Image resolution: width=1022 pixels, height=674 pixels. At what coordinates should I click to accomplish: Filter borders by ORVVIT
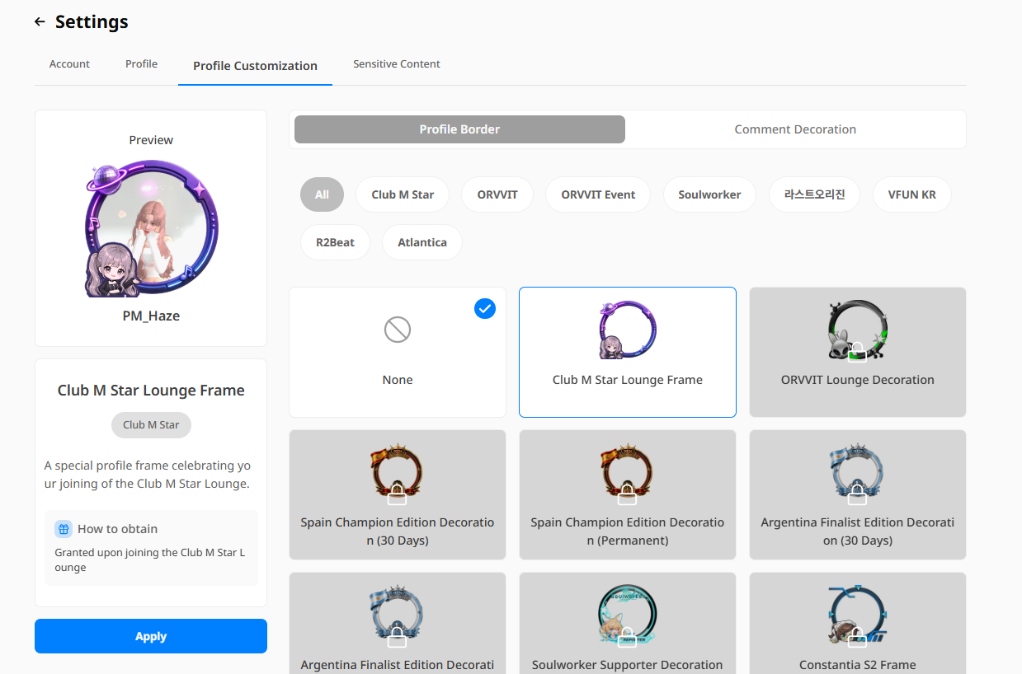497,194
